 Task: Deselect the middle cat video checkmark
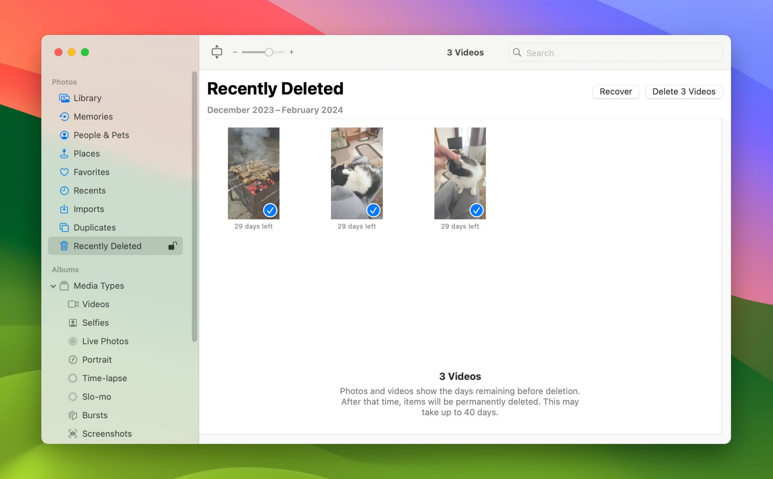[373, 211]
